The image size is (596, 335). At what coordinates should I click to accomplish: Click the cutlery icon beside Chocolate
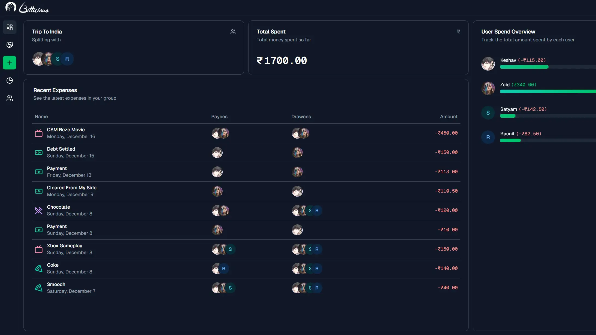(x=39, y=210)
